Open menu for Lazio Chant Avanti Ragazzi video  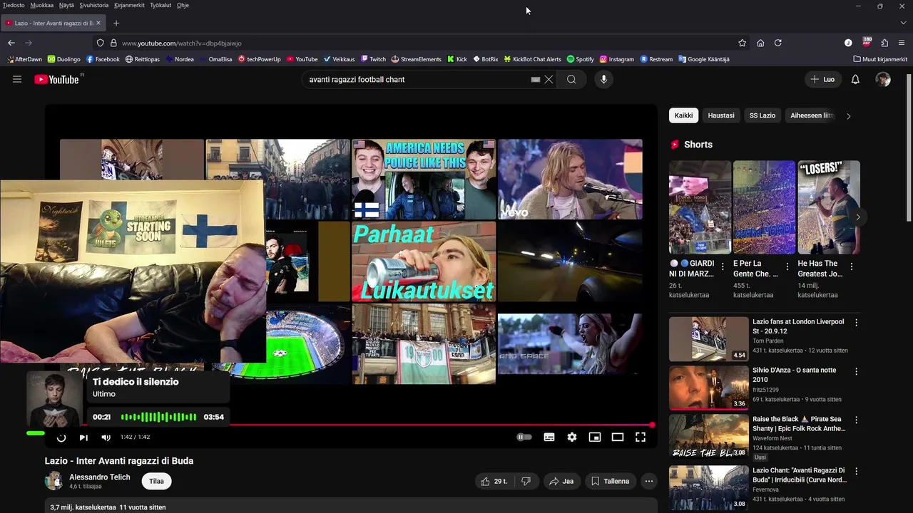click(856, 471)
